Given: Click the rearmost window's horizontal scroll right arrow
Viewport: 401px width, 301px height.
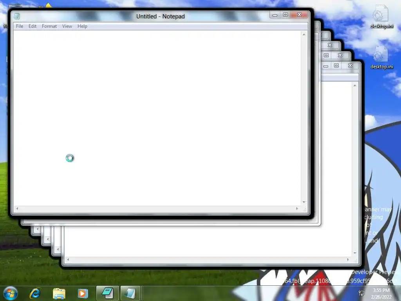Looking at the screenshot, I should pyautogui.click(x=348, y=259).
